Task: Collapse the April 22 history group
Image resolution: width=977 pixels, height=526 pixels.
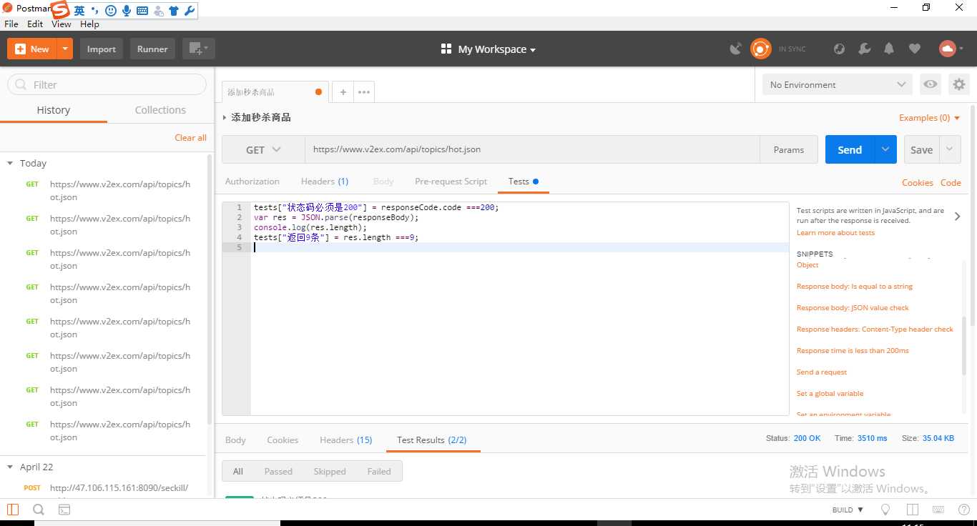Action: click(10, 467)
